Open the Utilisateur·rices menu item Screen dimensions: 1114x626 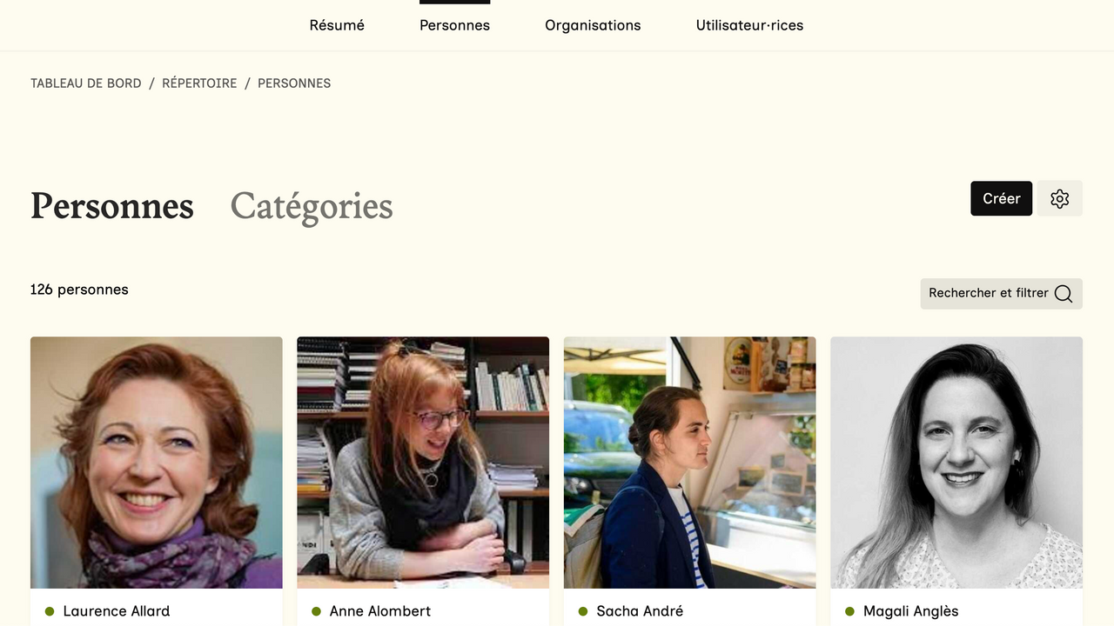pyautogui.click(x=749, y=25)
